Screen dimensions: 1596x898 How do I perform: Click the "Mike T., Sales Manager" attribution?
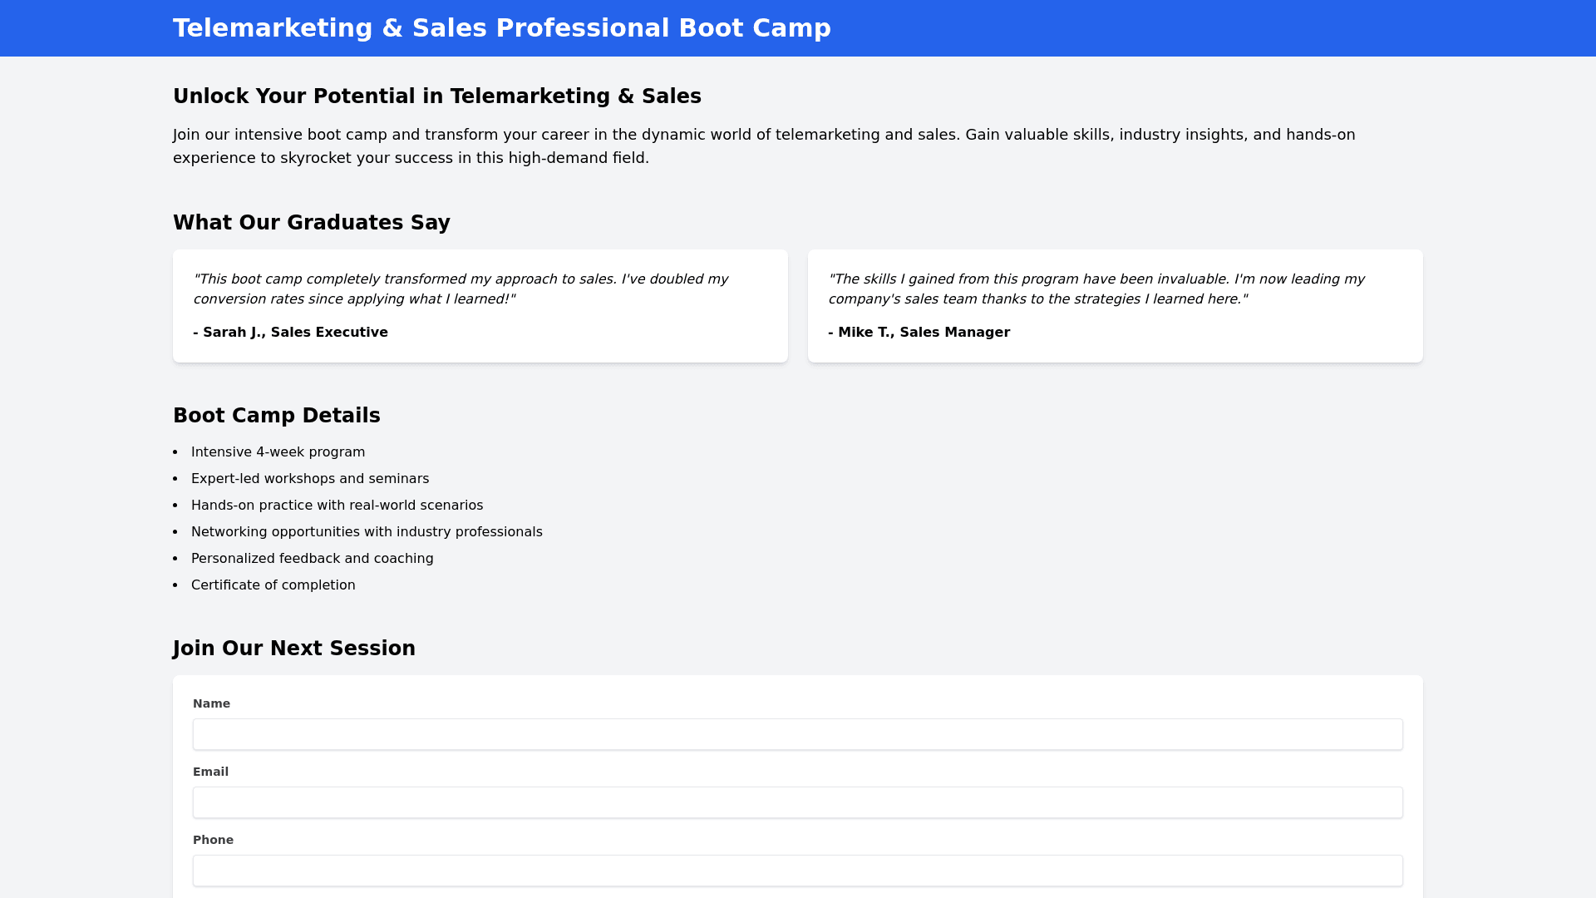(919, 333)
